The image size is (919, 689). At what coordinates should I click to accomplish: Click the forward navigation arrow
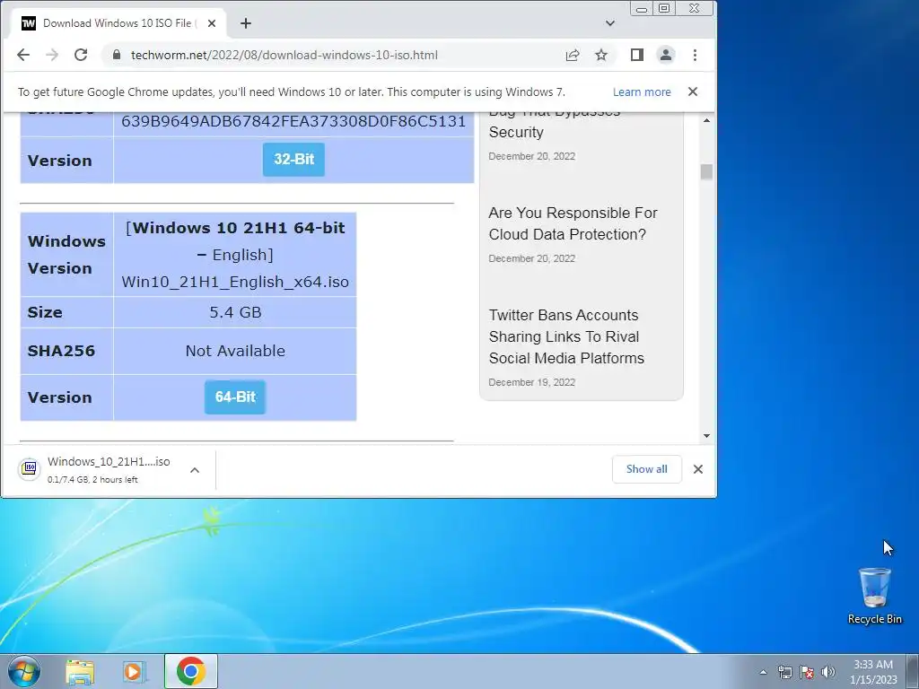[x=52, y=55]
